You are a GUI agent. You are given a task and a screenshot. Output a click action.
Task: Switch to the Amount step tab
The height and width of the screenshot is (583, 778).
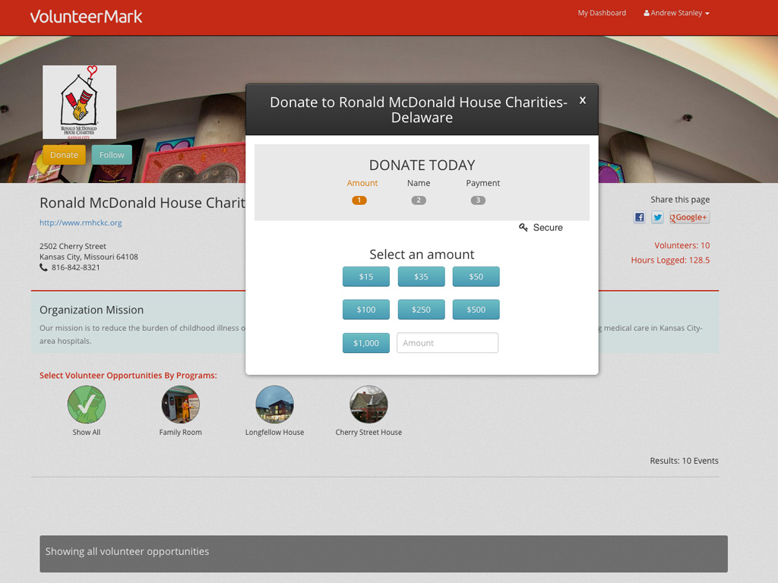[362, 183]
